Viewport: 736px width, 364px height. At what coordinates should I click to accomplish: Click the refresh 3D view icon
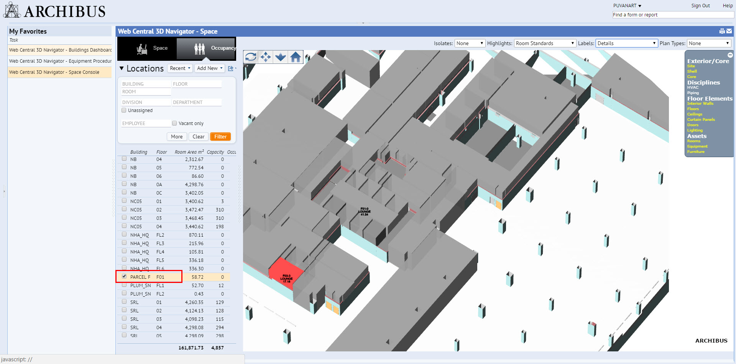tap(251, 57)
